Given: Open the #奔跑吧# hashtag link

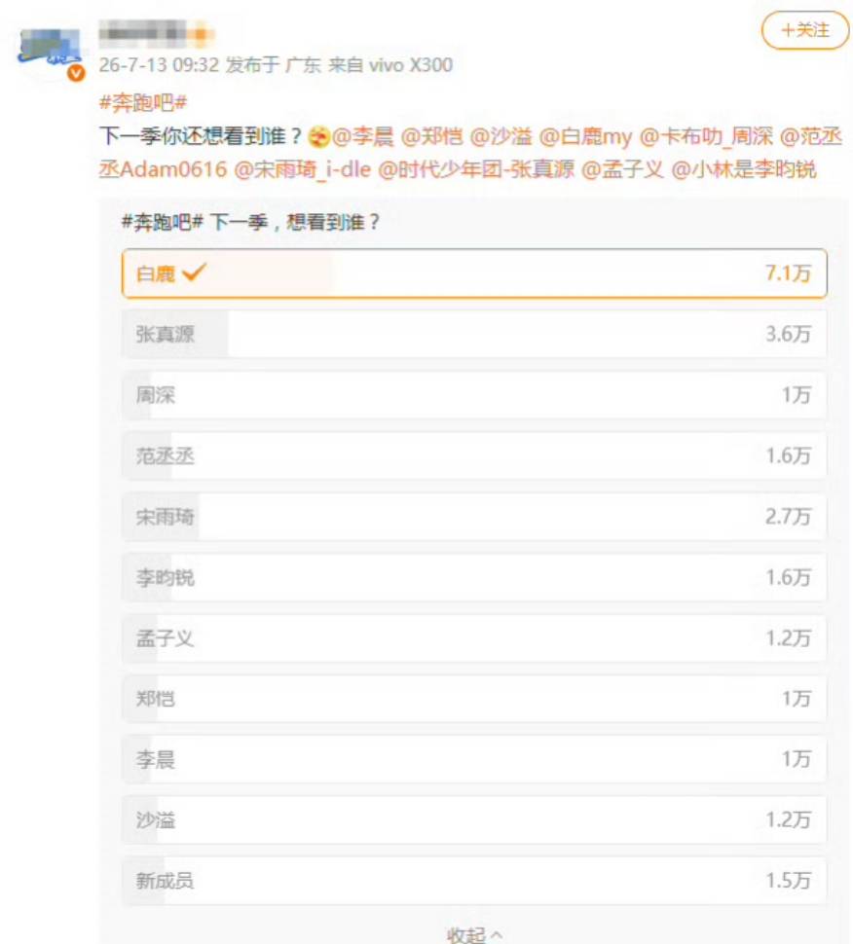Looking at the screenshot, I should (x=143, y=103).
